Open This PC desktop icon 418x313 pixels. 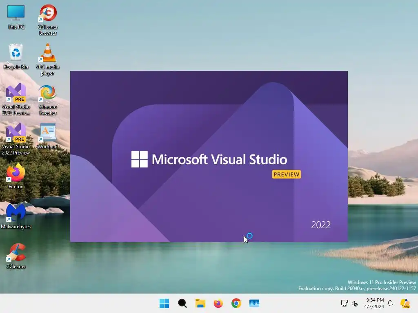16,16
